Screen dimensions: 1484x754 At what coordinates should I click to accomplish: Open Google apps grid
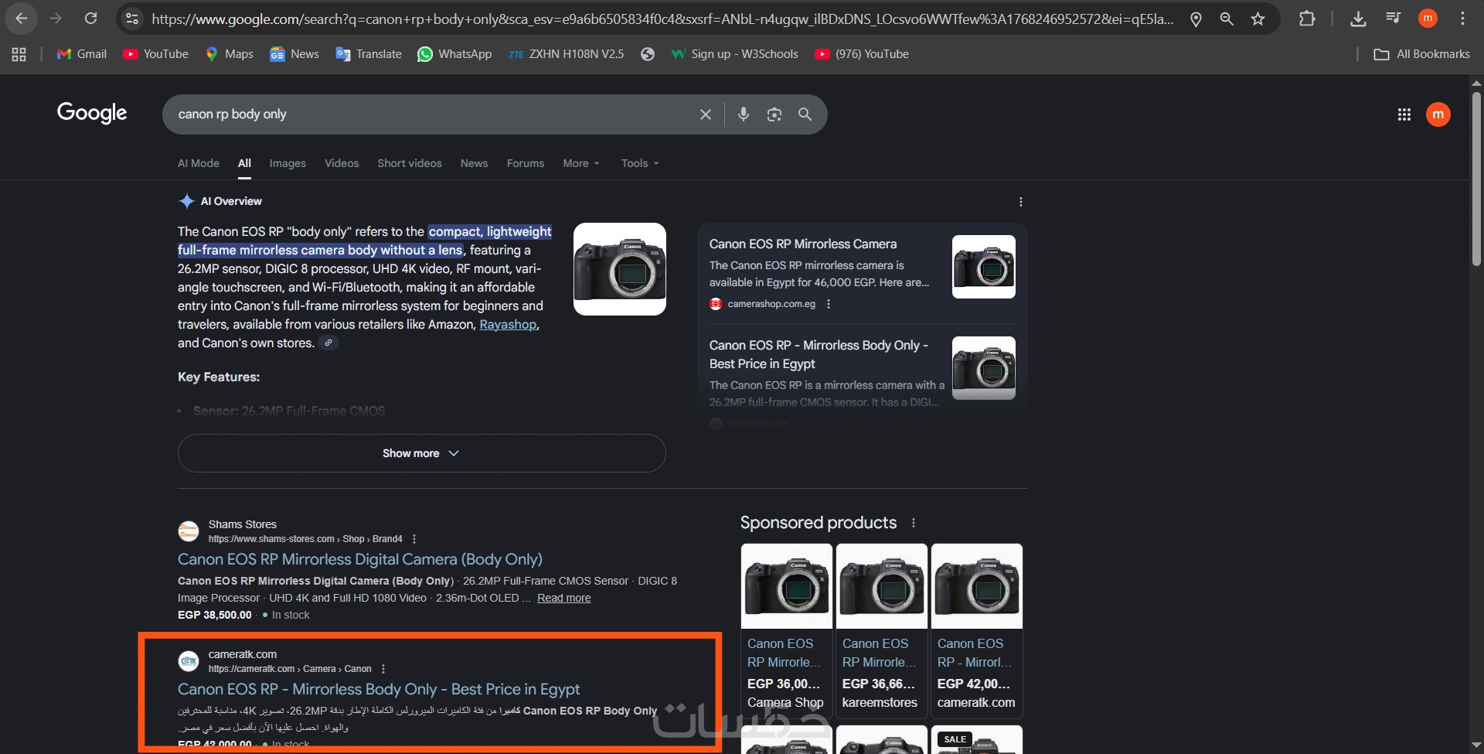tap(1404, 114)
